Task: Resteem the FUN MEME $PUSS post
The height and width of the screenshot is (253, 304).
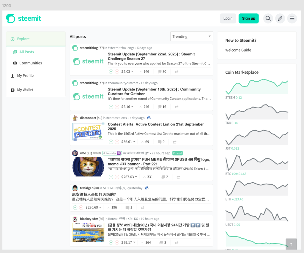Action: click(178, 177)
